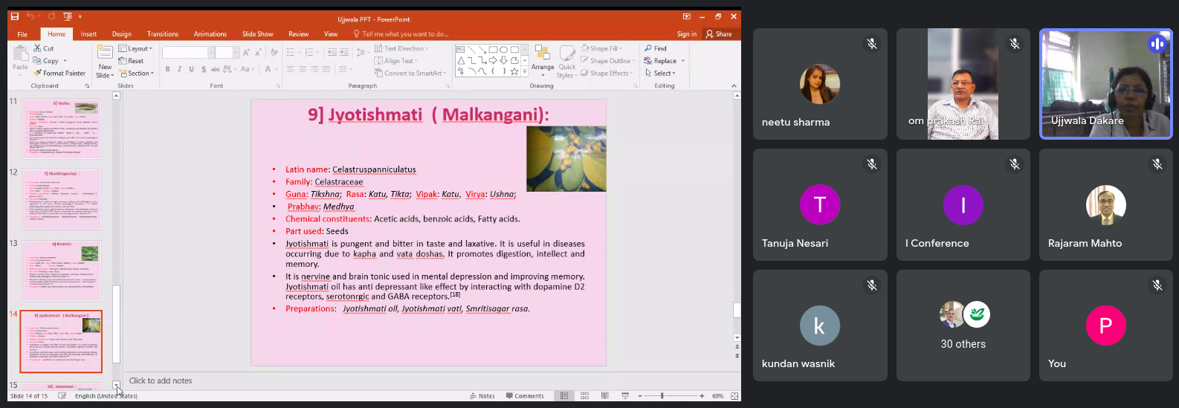Switch to the Insert tab
This screenshot has width=1179, height=408.
pos(88,34)
